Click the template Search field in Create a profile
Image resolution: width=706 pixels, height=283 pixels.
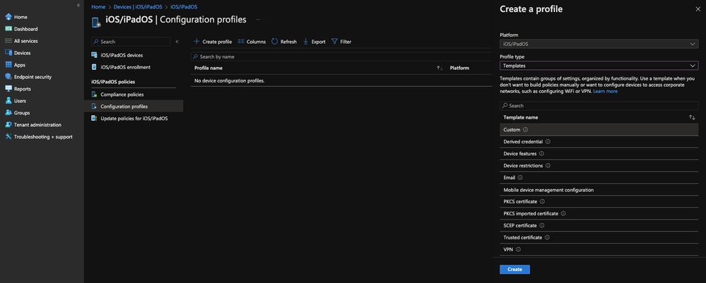[599, 106]
